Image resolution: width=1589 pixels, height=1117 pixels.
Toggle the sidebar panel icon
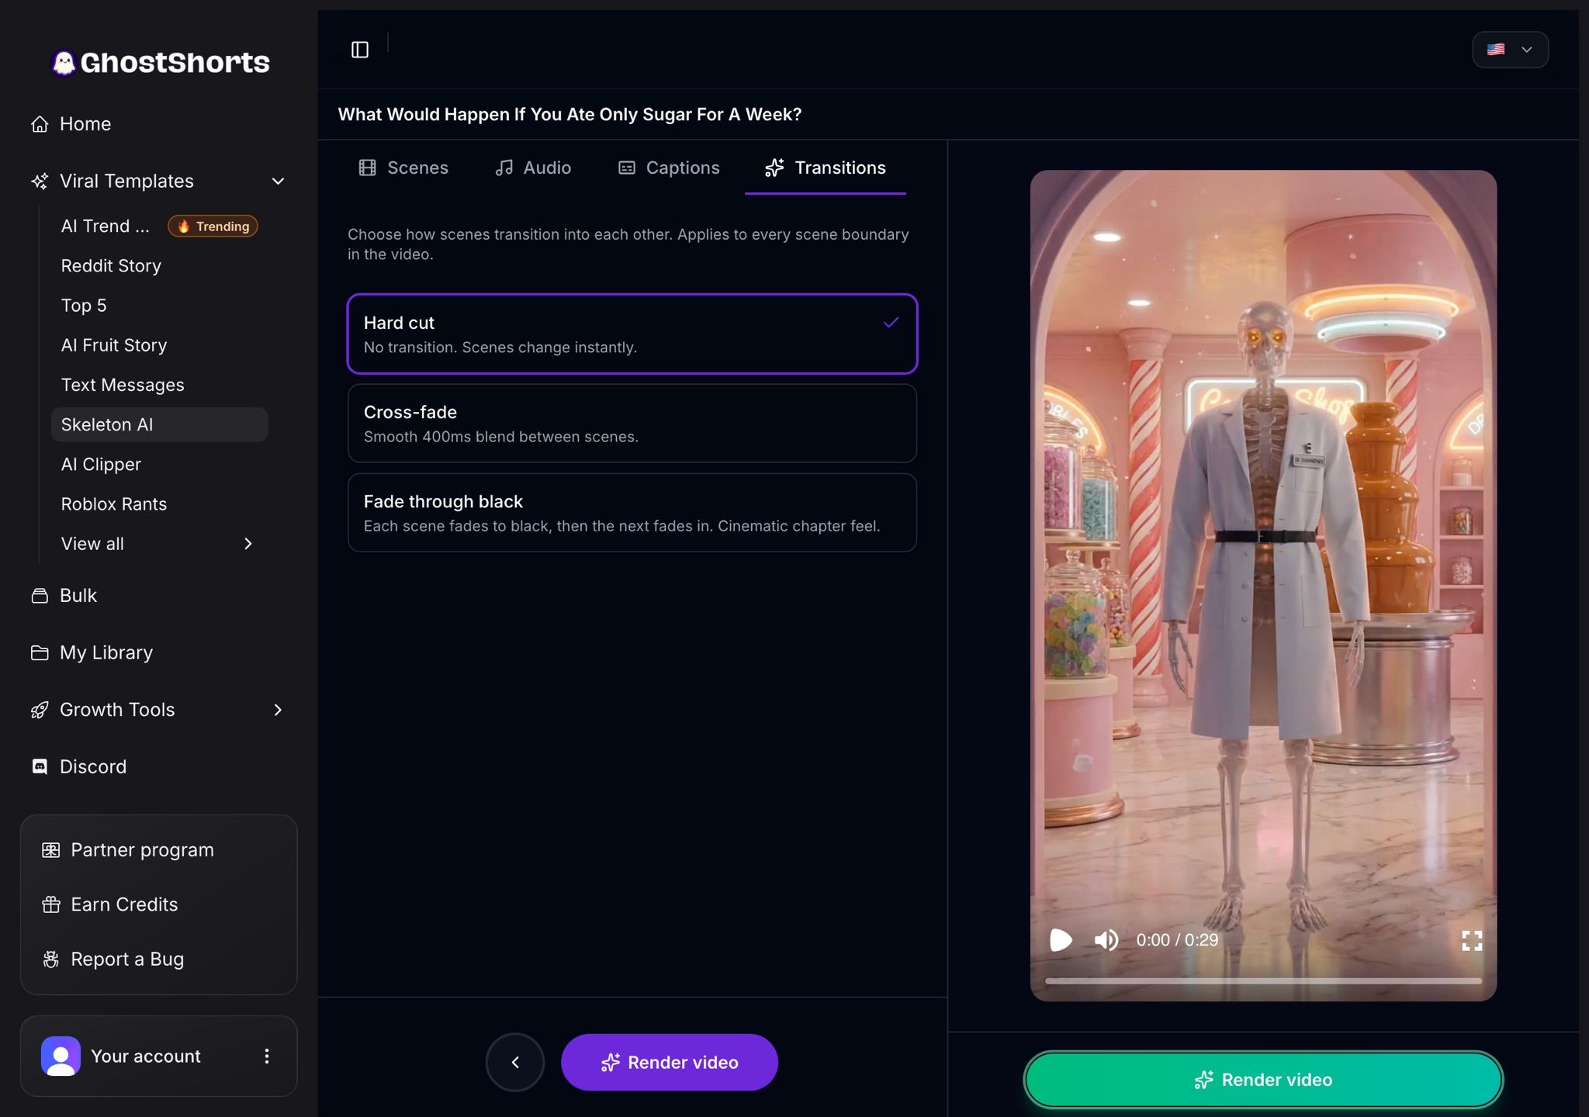point(360,50)
